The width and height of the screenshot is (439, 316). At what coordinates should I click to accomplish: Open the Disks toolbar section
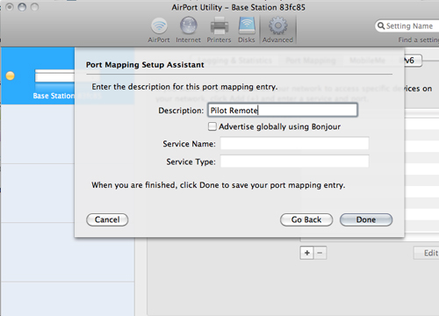click(247, 31)
